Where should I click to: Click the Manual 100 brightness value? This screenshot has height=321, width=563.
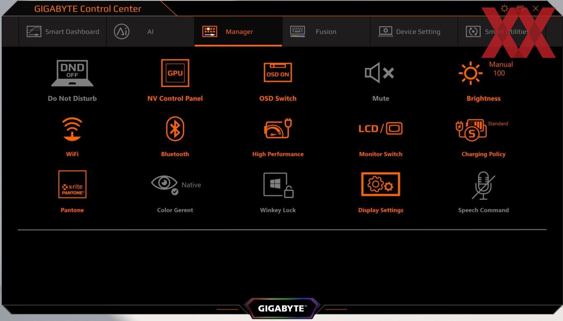[500, 69]
